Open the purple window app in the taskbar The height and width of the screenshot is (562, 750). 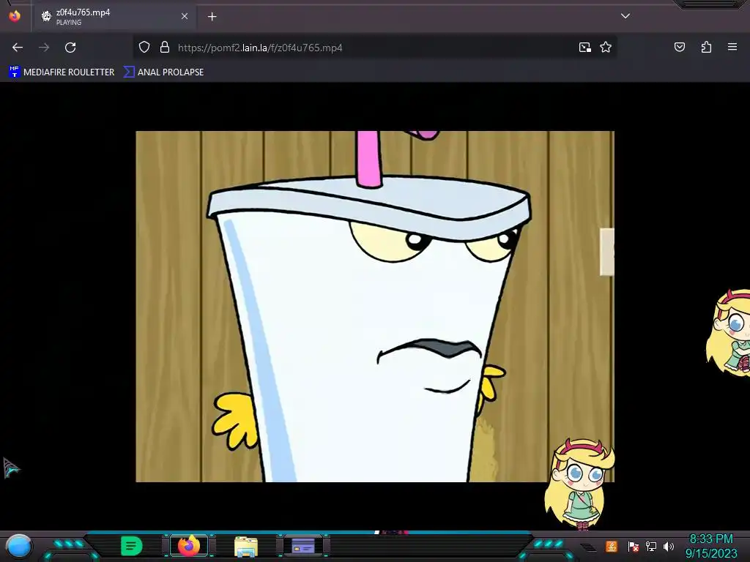[303, 546]
